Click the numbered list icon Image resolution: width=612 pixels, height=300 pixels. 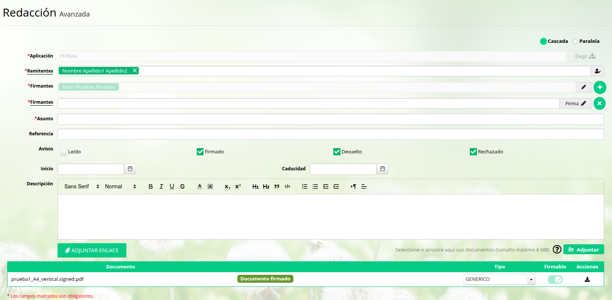(x=305, y=186)
